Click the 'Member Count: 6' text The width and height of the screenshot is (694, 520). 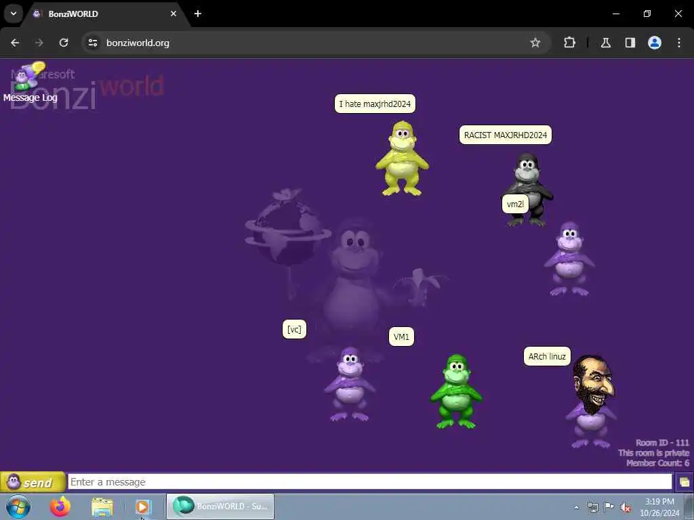(657, 463)
